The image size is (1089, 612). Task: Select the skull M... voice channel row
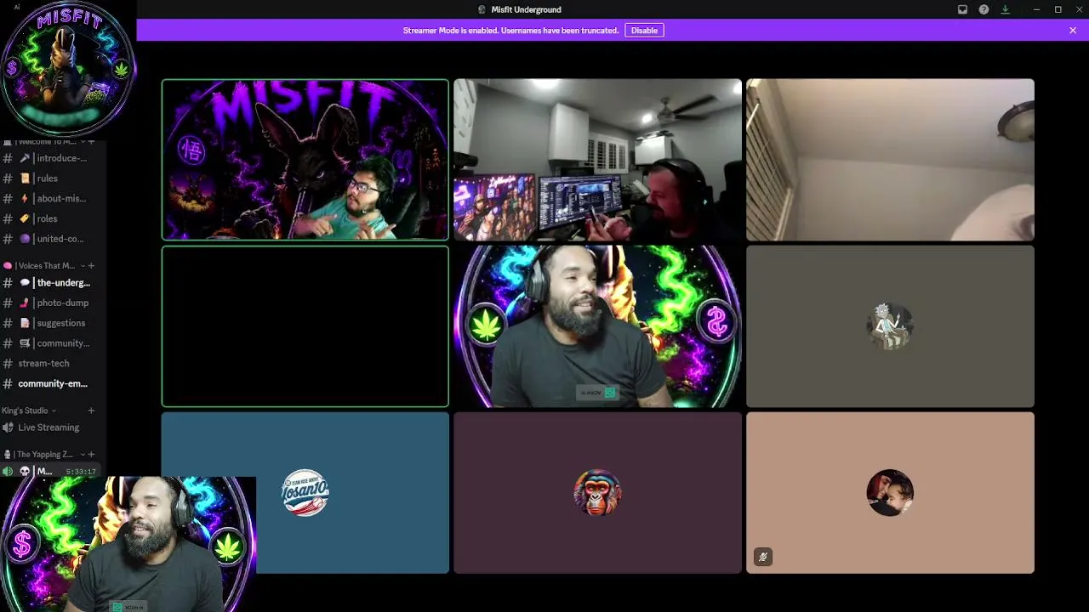point(51,471)
